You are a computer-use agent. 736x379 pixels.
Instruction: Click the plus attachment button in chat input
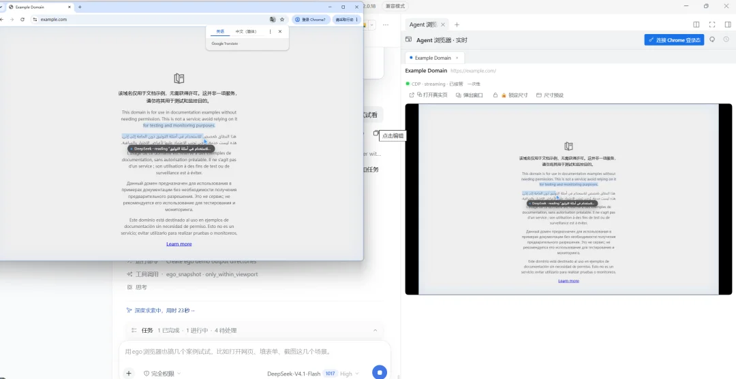tap(128, 374)
